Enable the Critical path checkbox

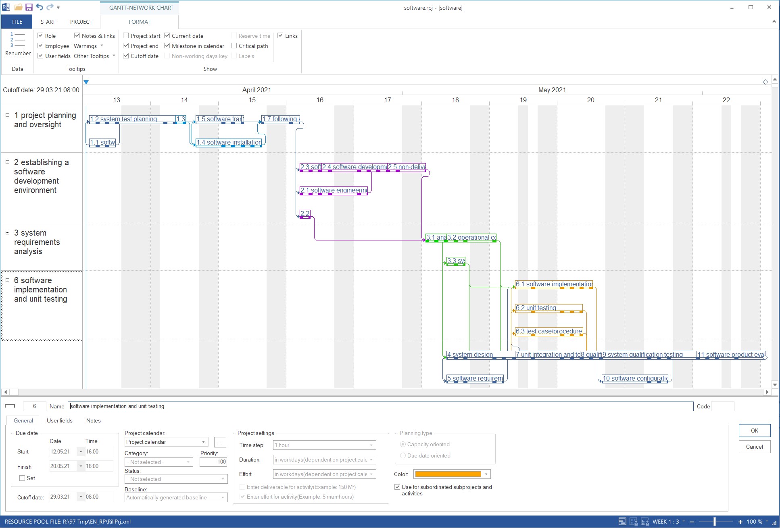234,46
